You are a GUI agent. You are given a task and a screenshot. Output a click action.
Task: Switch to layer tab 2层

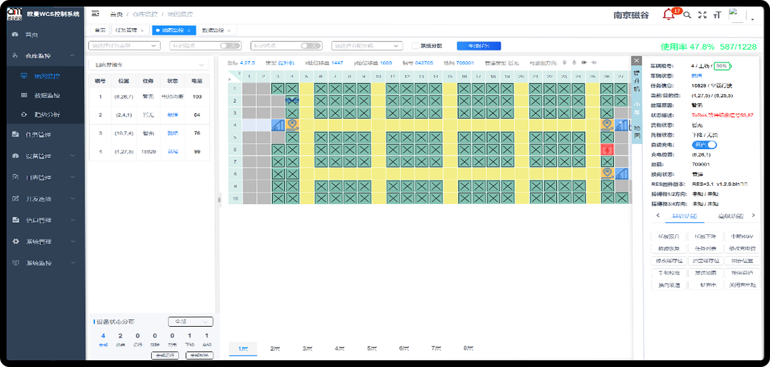pyautogui.click(x=275, y=348)
